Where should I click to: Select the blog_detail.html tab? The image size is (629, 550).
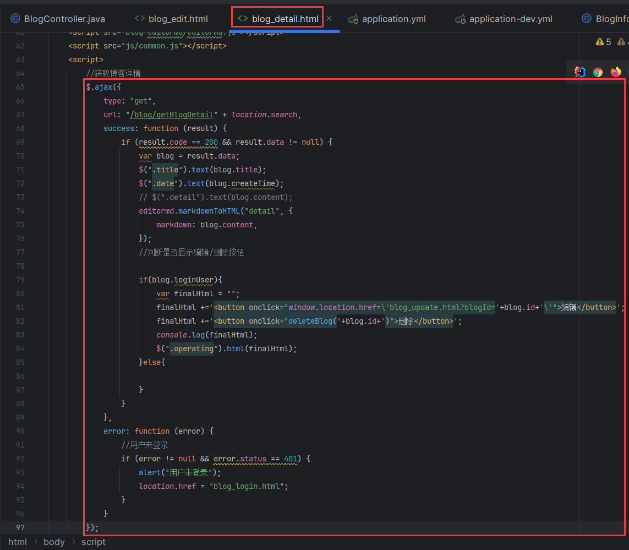278,19
